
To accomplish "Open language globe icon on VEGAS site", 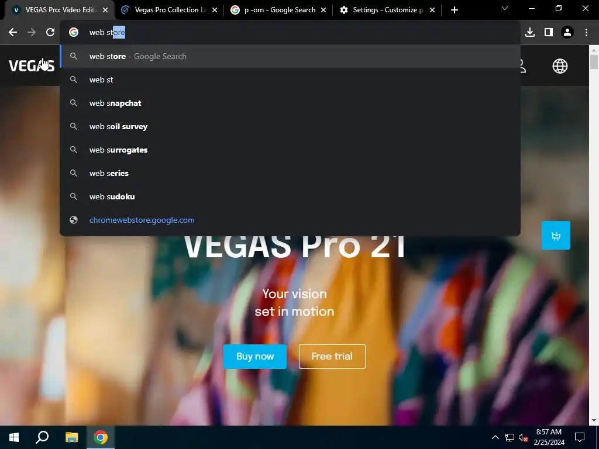I will 560,66.
